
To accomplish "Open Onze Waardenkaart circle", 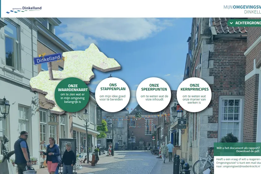I will 72,95.
